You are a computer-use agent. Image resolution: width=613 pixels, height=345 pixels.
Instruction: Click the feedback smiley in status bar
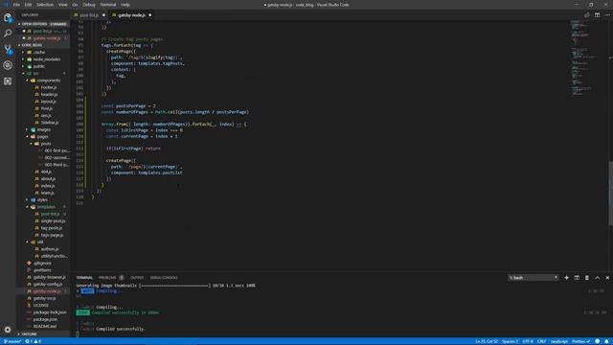(x=598, y=341)
